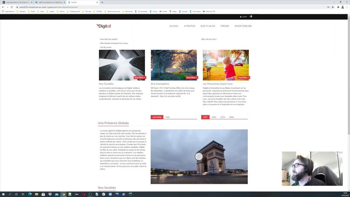Viewport: 350px width, 197px height.
Task: Switch to the Past events tab
Action: (x=167, y=117)
